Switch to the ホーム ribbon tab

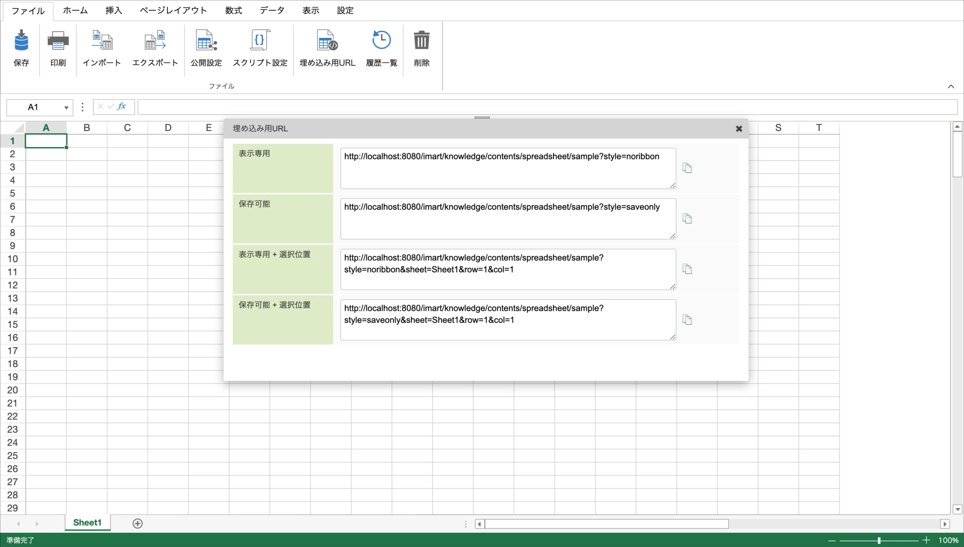[75, 10]
